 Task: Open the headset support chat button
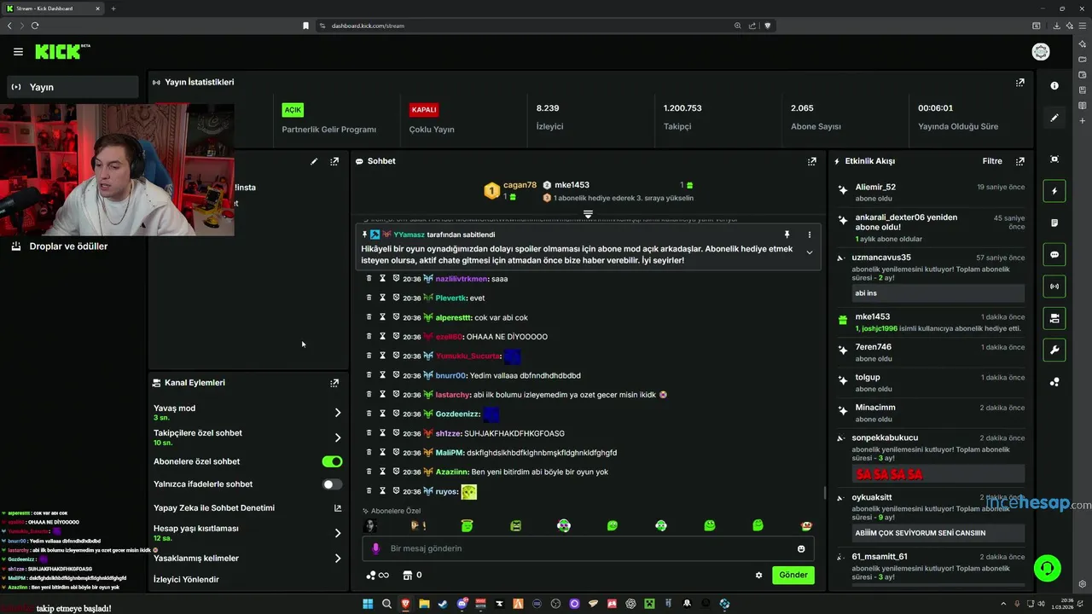point(1047,567)
